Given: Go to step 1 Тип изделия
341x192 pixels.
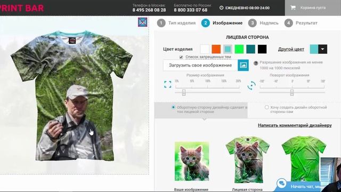Looking at the screenshot, I should (176, 23).
